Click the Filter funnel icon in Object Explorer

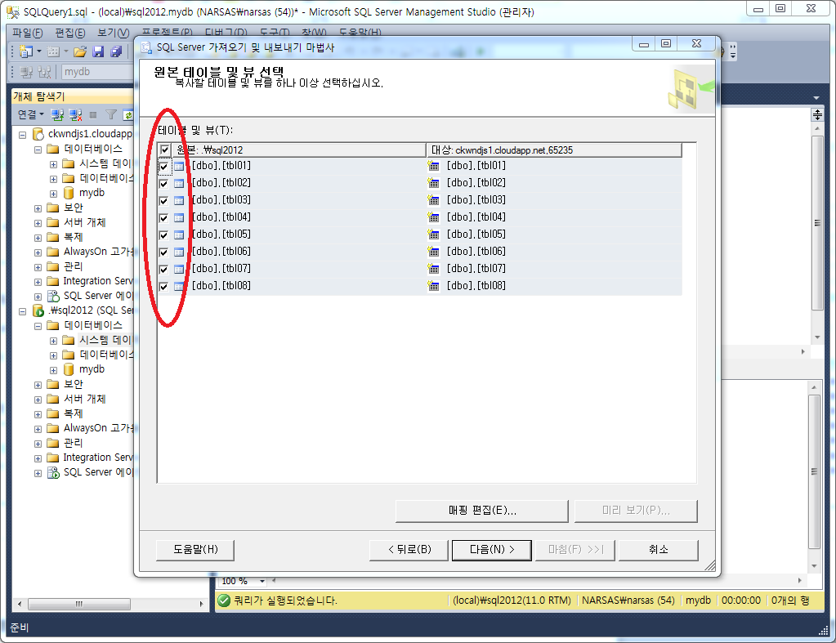point(111,114)
